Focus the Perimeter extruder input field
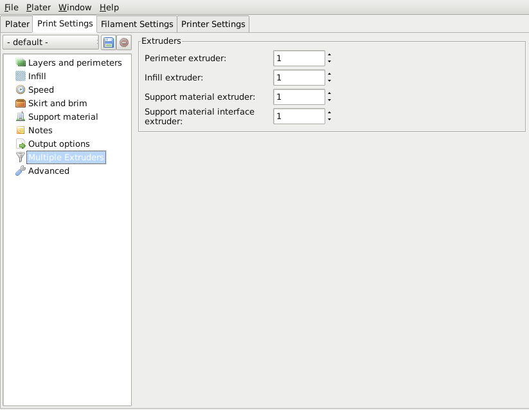This screenshot has width=529, height=410. tap(299, 59)
